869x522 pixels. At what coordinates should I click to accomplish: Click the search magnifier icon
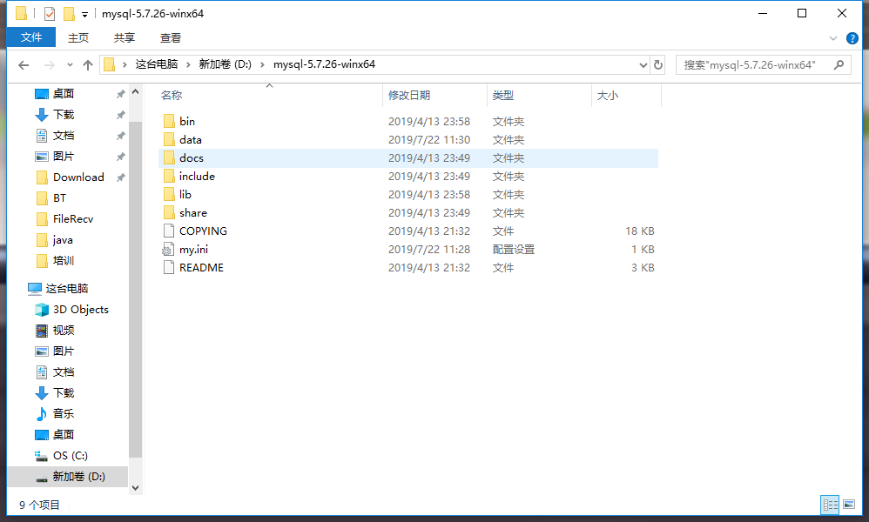pos(839,64)
